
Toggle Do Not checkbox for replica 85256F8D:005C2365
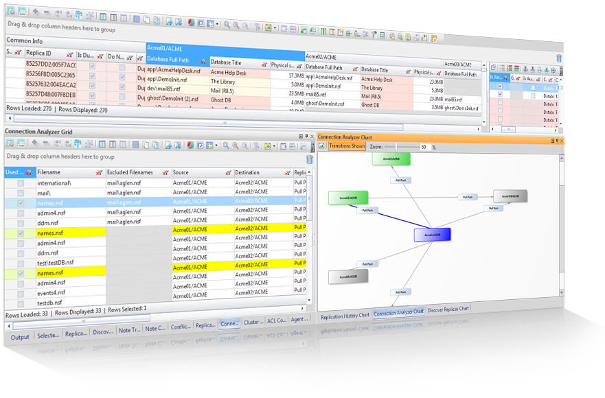(122, 77)
